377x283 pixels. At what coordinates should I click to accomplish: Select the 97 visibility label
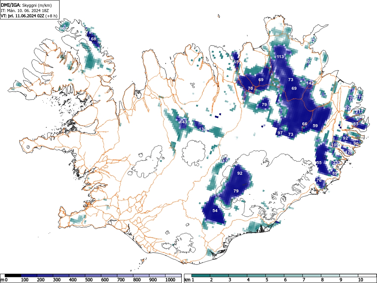pyautogui.click(x=280, y=132)
